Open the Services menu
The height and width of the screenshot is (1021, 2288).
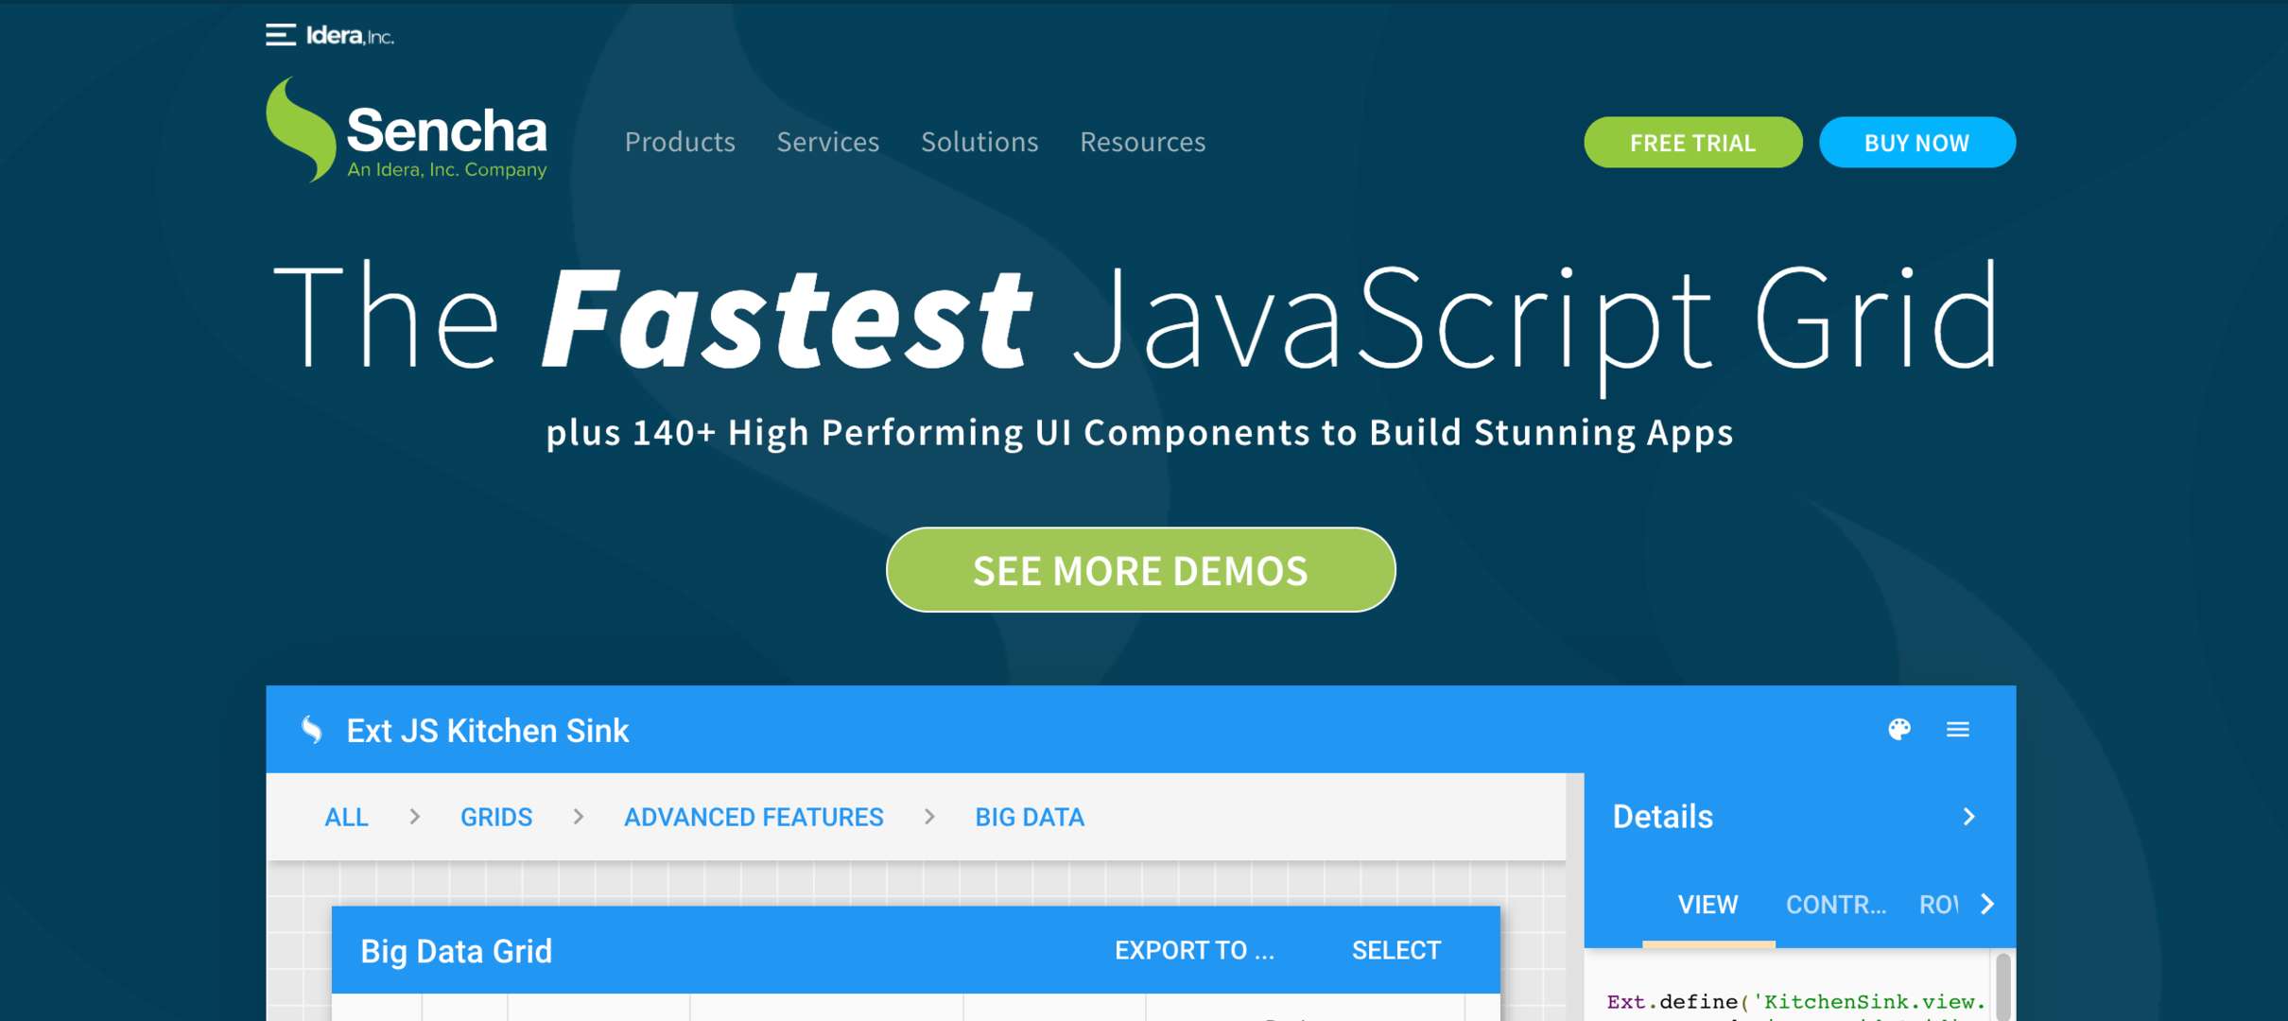(828, 142)
